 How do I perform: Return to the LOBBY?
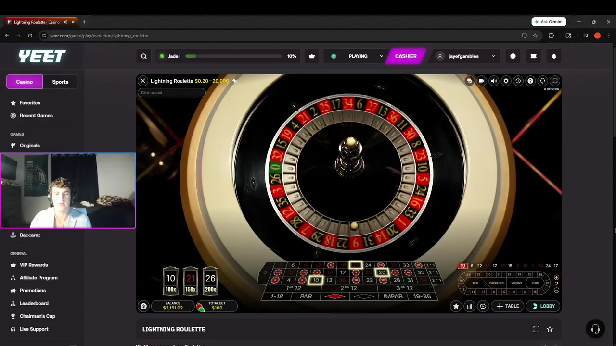pos(544,306)
